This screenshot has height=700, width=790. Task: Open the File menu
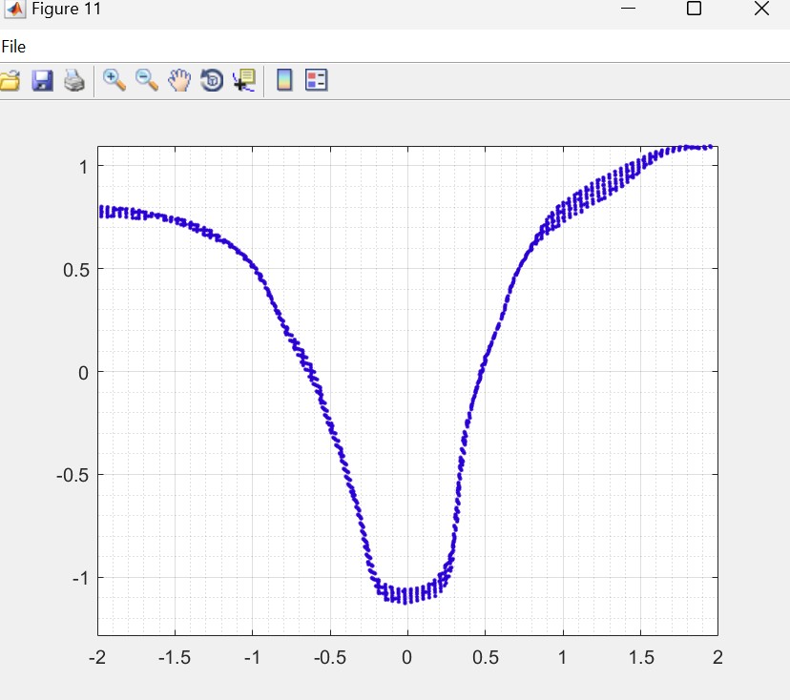(x=13, y=47)
